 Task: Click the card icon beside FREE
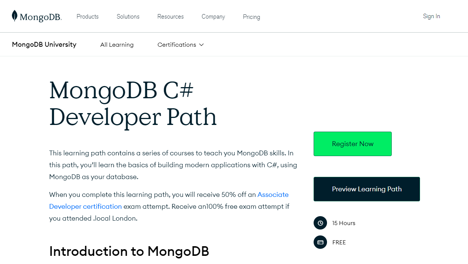click(320, 242)
